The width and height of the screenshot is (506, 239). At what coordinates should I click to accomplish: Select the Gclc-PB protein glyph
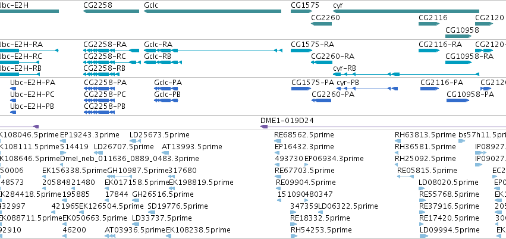[166, 100]
